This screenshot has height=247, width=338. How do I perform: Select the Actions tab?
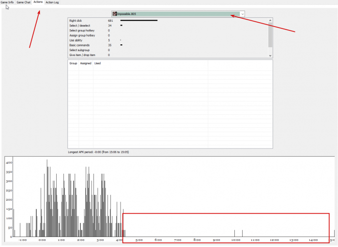38,2
